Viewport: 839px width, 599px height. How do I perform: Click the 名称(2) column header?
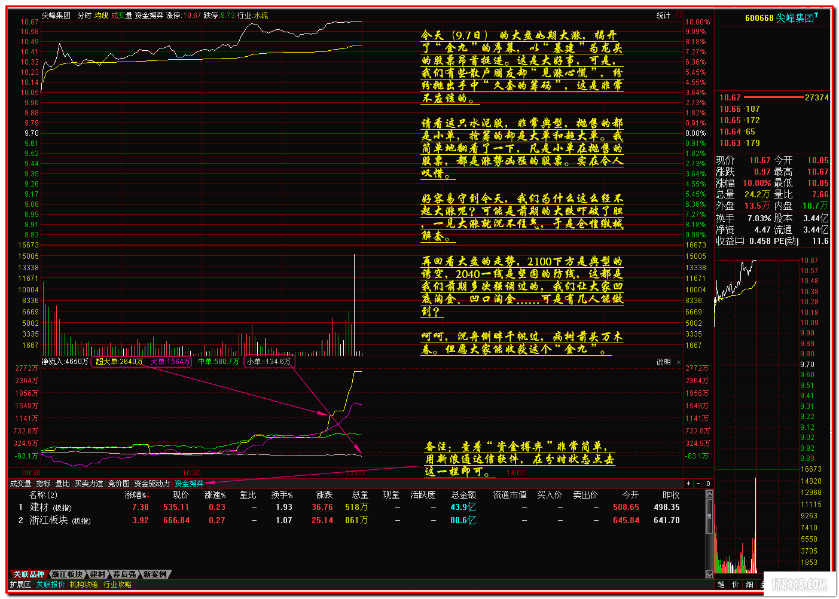pos(43,495)
